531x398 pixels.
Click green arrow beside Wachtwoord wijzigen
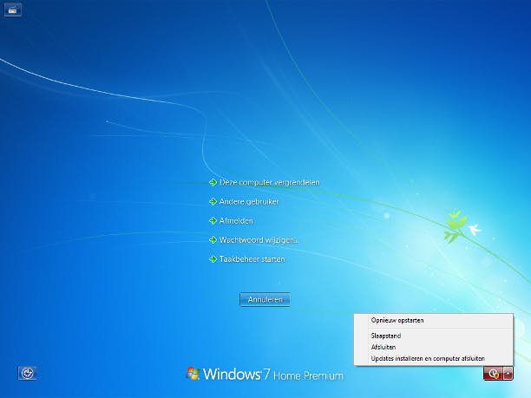click(x=213, y=240)
